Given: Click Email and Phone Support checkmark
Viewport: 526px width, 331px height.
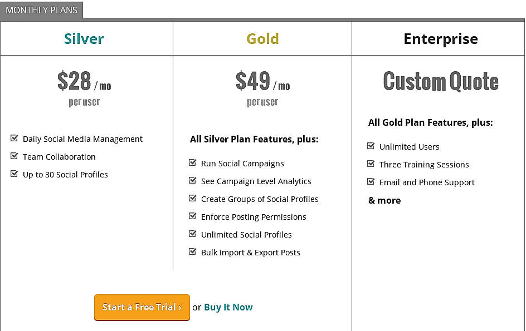Looking at the screenshot, I should tap(371, 182).
